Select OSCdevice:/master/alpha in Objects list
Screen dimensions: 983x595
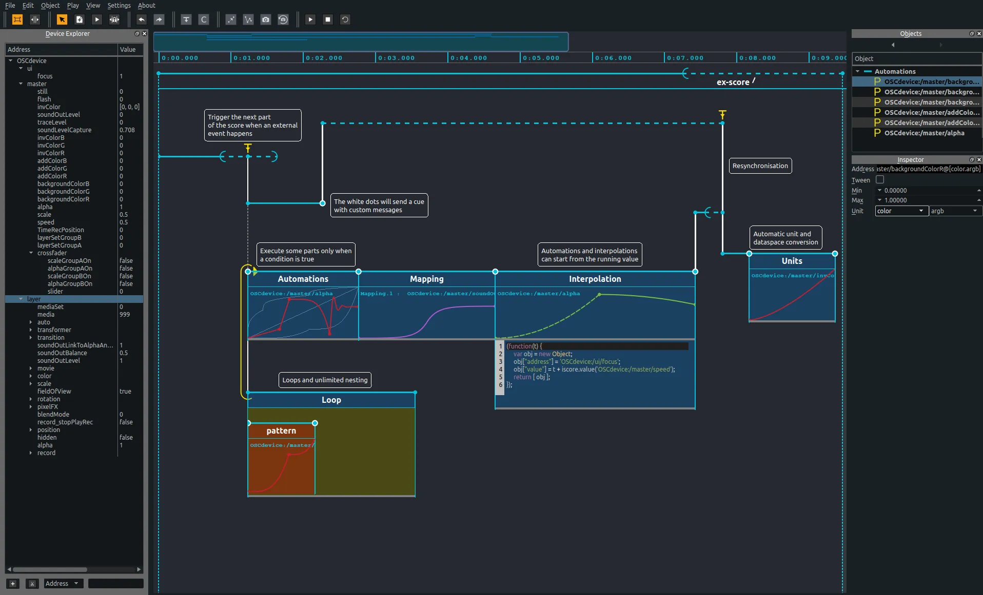click(x=923, y=133)
